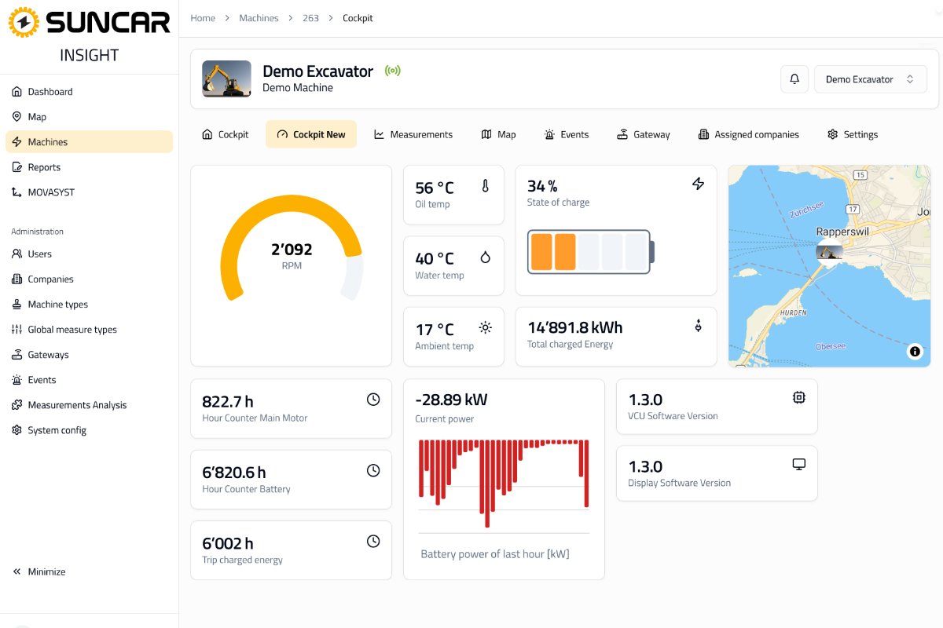This screenshot has height=628, width=943.
Task: Click the live connectivity indicator beside Demo Excavator
Action: point(392,70)
